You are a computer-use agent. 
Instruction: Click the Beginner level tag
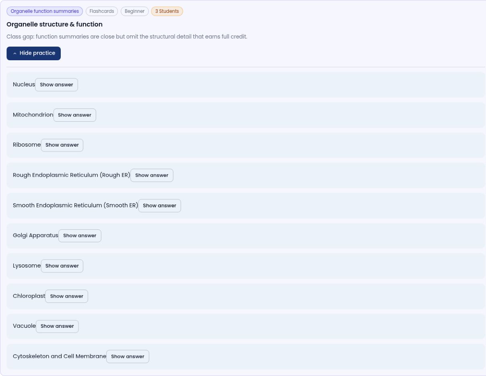coord(134,11)
